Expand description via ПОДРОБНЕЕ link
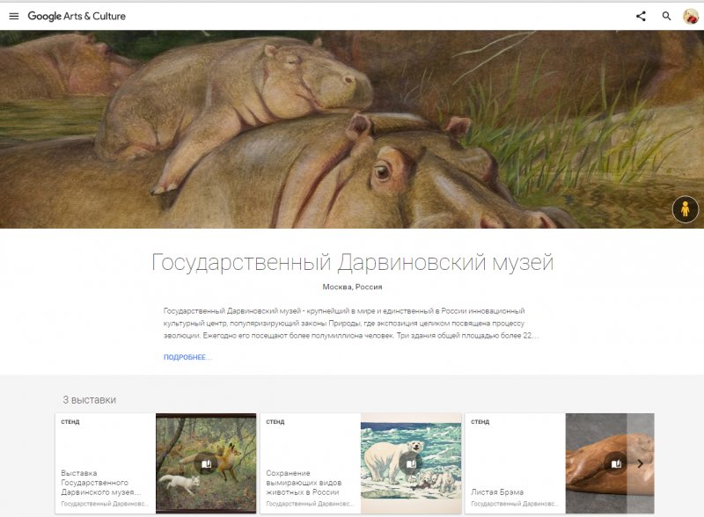Image resolution: width=704 pixels, height=517 pixels. (x=187, y=358)
